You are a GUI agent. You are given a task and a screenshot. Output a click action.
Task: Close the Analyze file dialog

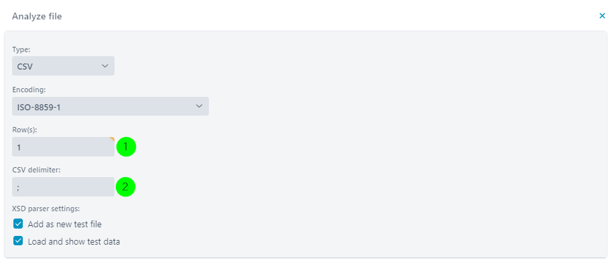(x=602, y=16)
